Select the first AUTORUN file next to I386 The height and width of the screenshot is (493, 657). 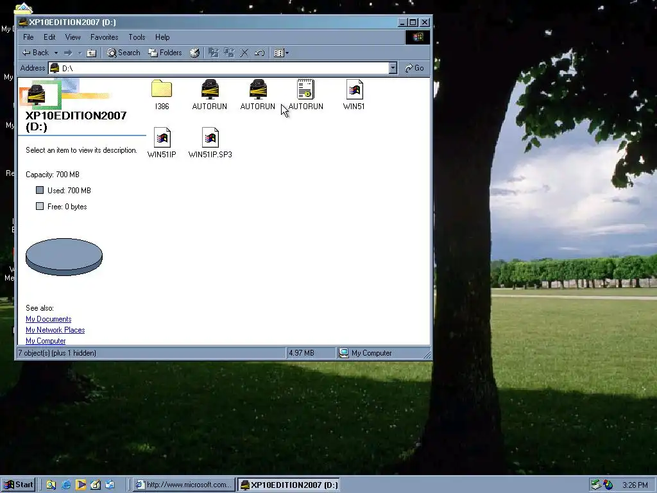(210, 89)
